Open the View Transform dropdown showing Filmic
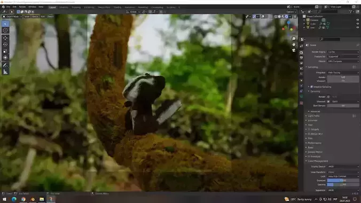The height and width of the screenshot is (203, 361). pos(343,172)
